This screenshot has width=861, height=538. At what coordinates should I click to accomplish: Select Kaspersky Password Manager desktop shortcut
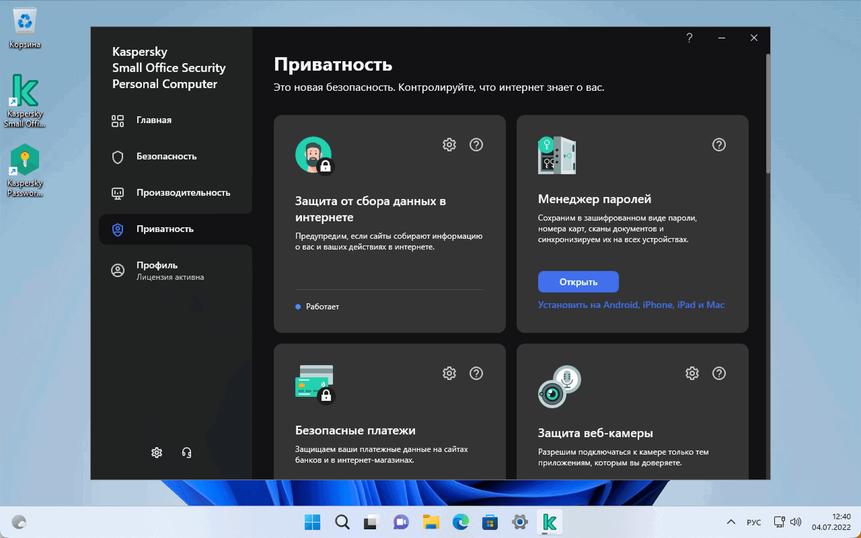[25, 171]
